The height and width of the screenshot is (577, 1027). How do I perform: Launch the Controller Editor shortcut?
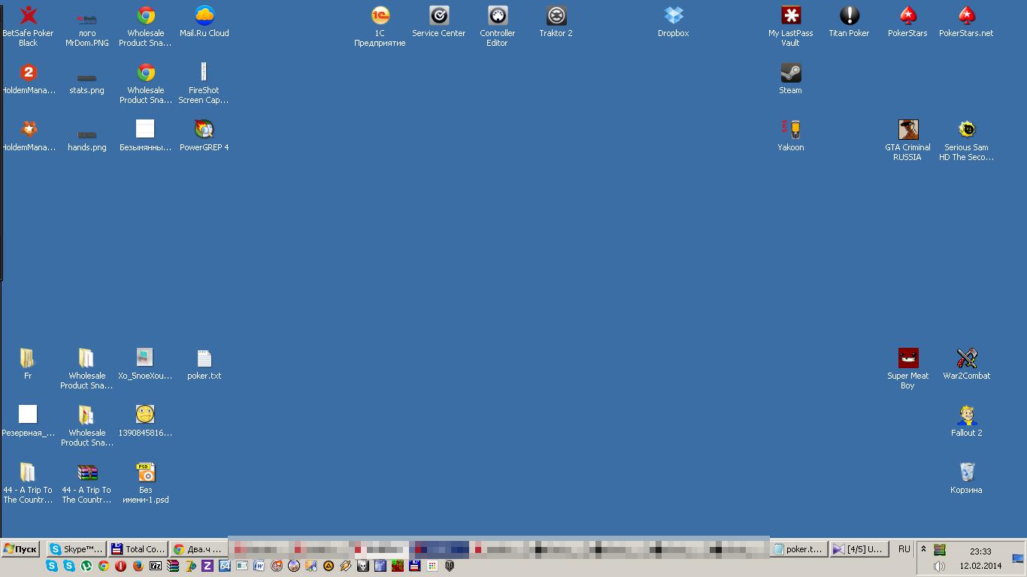point(498,26)
